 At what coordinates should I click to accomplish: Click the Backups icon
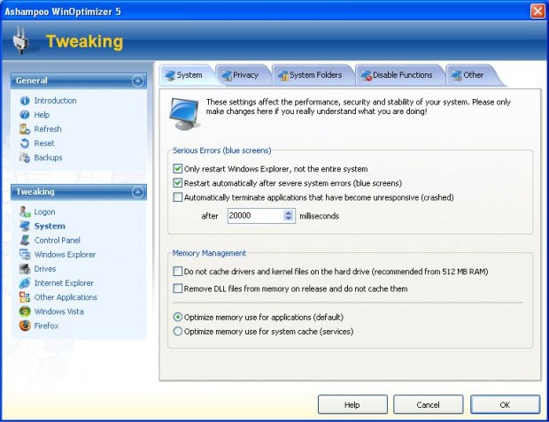click(x=25, y=157)
